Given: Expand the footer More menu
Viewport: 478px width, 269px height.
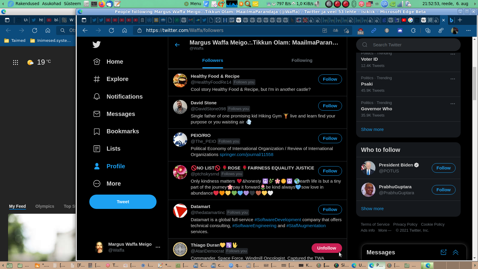Looking at the screenshot, I should [385, 230].
